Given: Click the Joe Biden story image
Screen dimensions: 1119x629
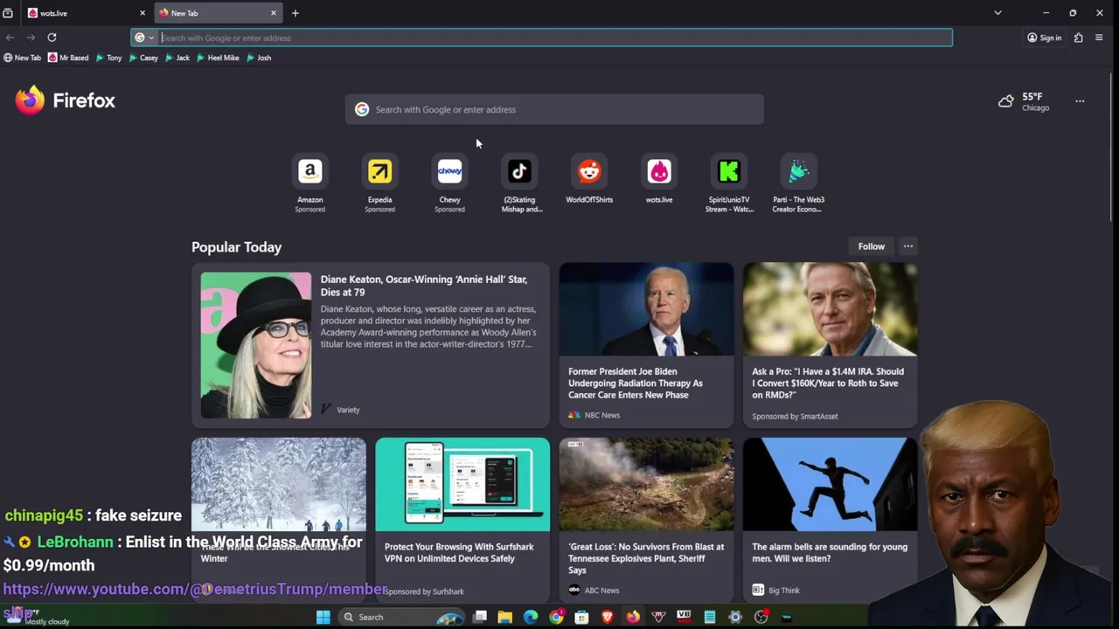Looking at the screenshot, I should click(x=646, y=309).
